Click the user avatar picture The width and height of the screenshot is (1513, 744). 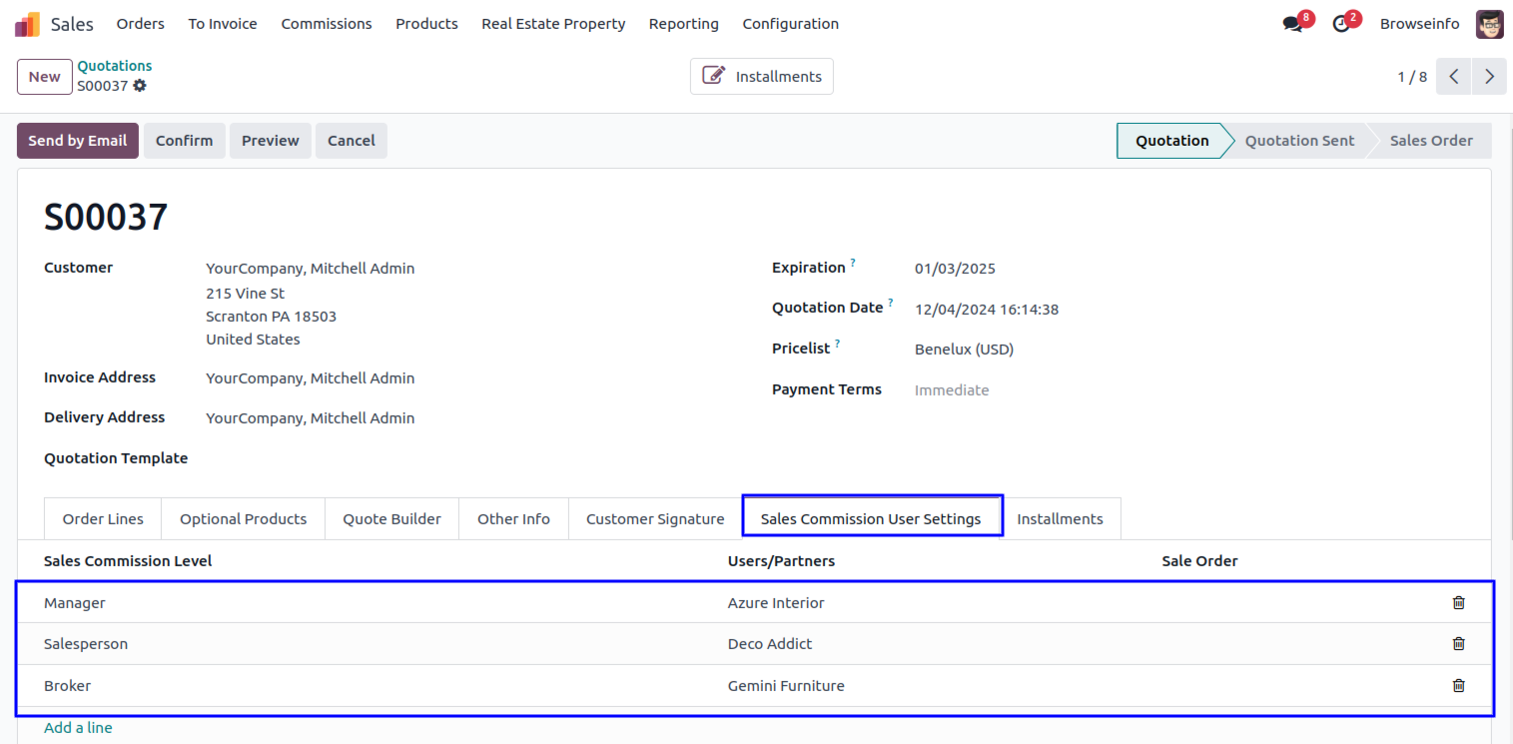(1489, 24)
